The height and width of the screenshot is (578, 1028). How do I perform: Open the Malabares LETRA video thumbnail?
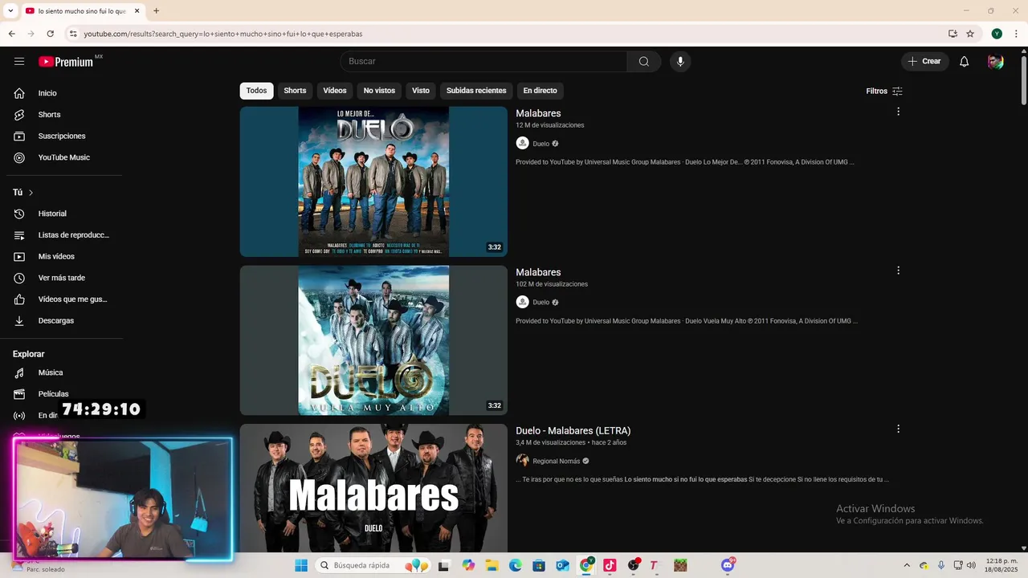pyautogui.click(x=373, y=488)
